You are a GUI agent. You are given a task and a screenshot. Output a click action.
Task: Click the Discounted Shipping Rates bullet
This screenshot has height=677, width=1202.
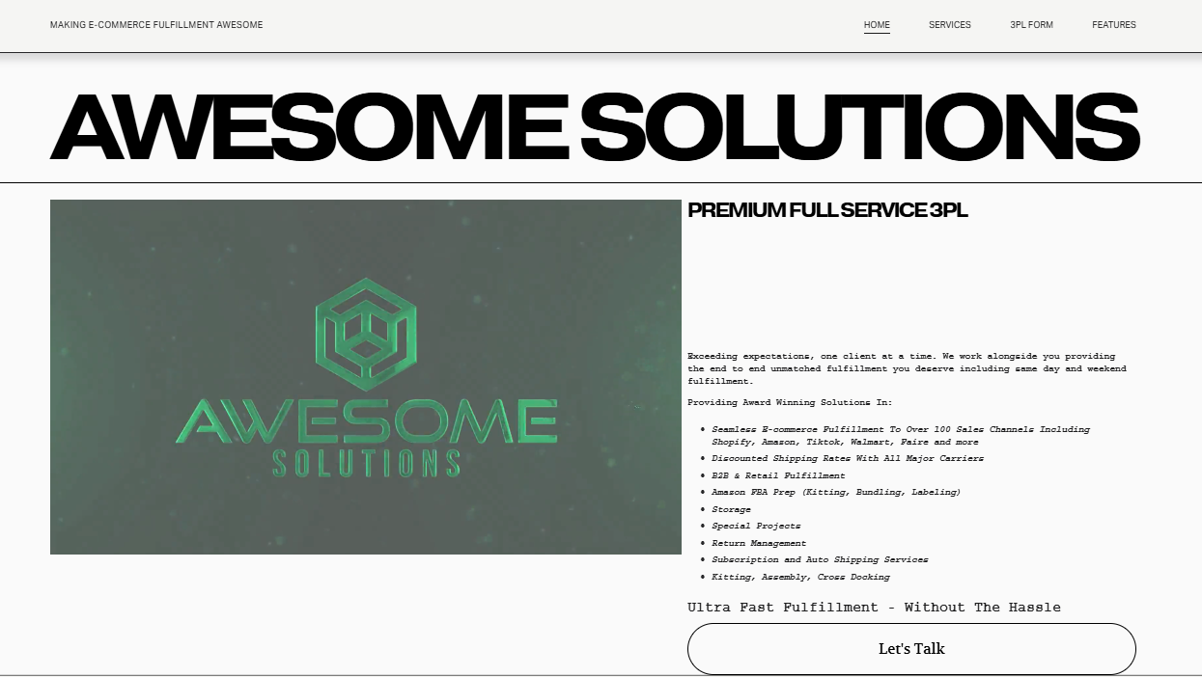coord(848,458)
